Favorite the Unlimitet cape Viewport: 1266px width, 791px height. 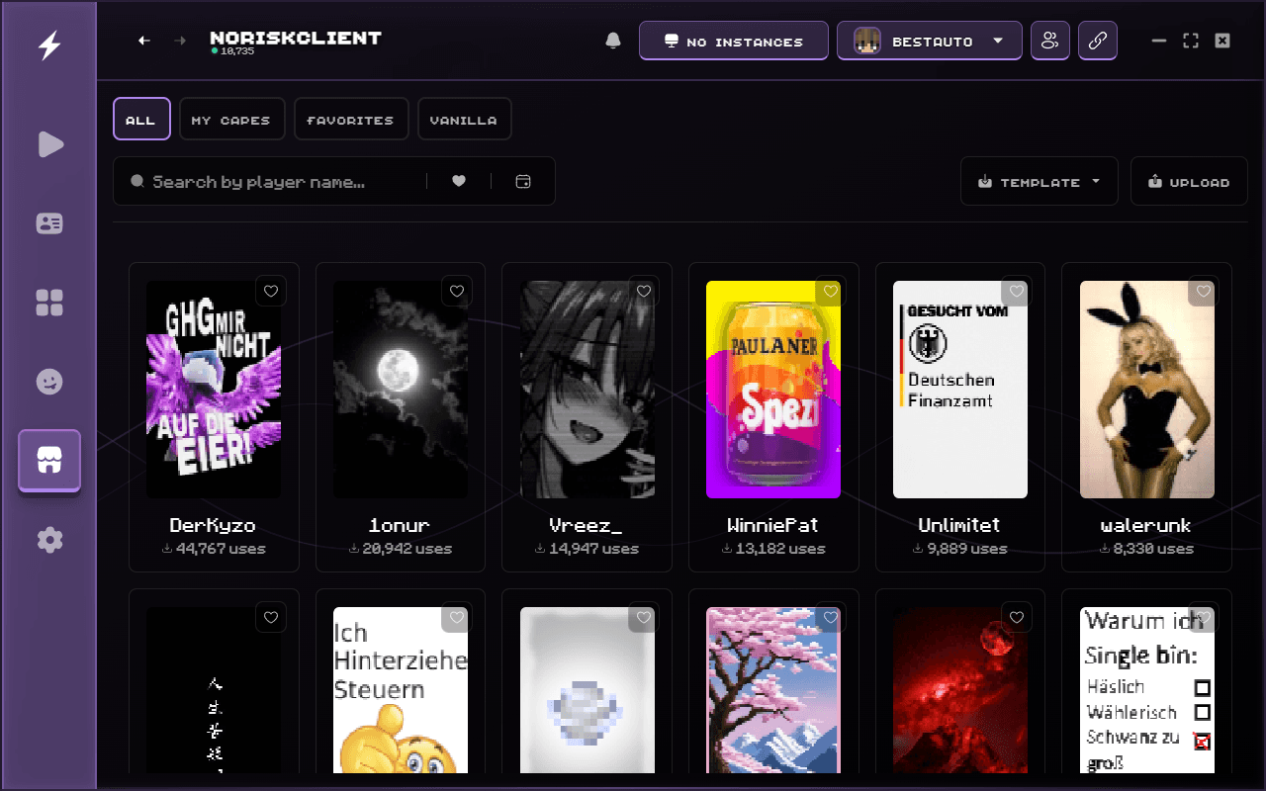click(x=1017, y=291)
